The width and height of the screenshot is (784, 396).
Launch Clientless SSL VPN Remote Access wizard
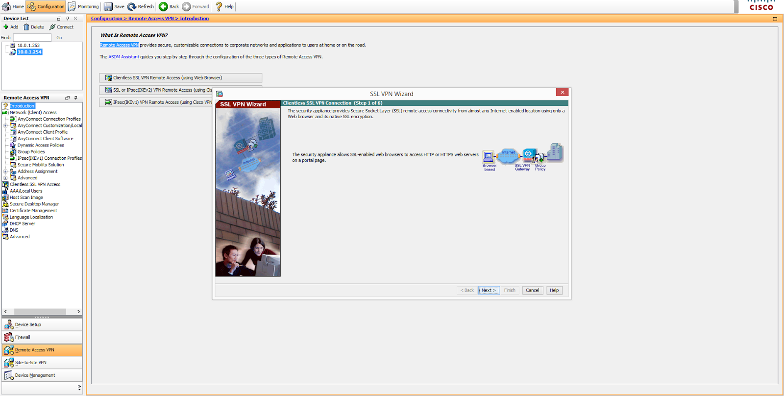[x=180, y=78]
